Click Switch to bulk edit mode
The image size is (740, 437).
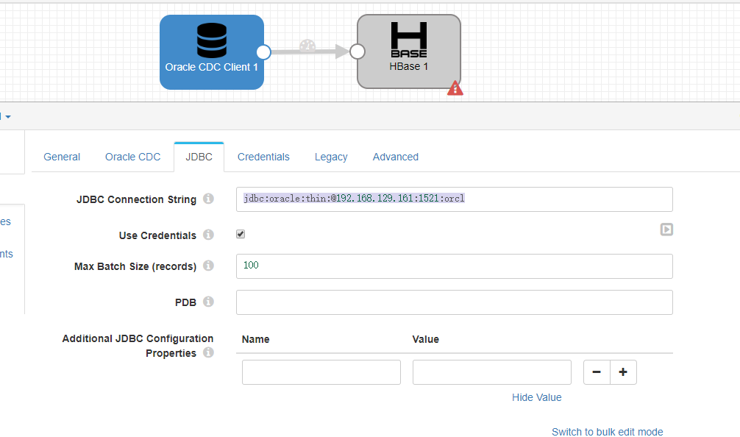tap(607, 431)
